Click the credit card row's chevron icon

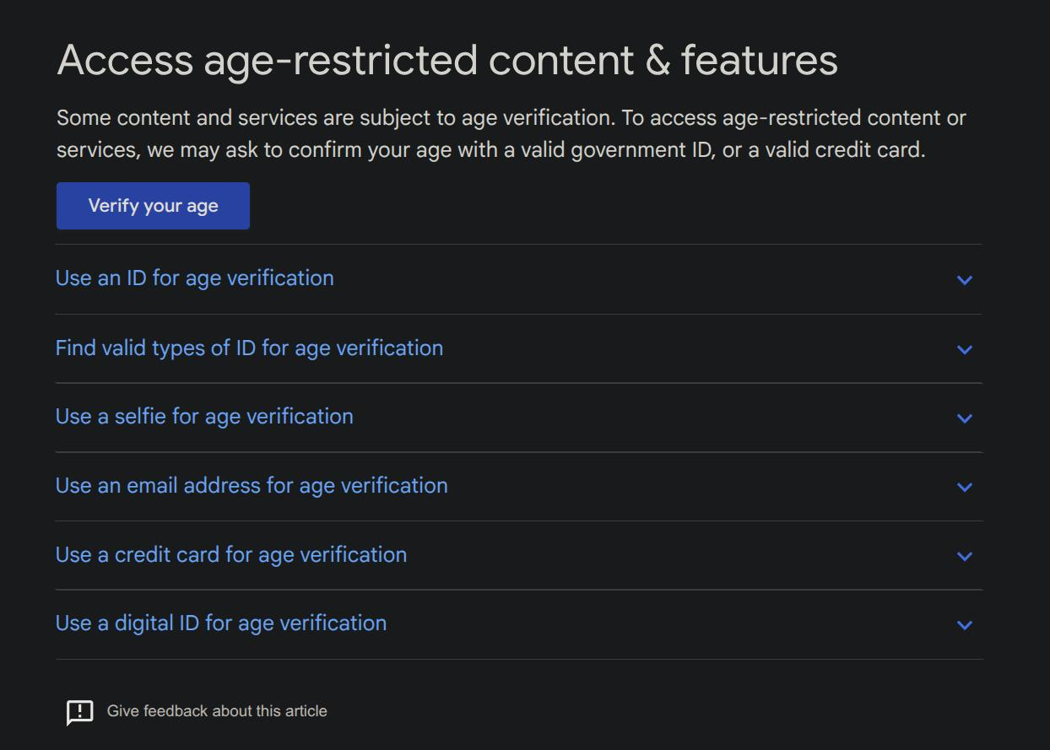pyautogui.click(x=964, y=557)
